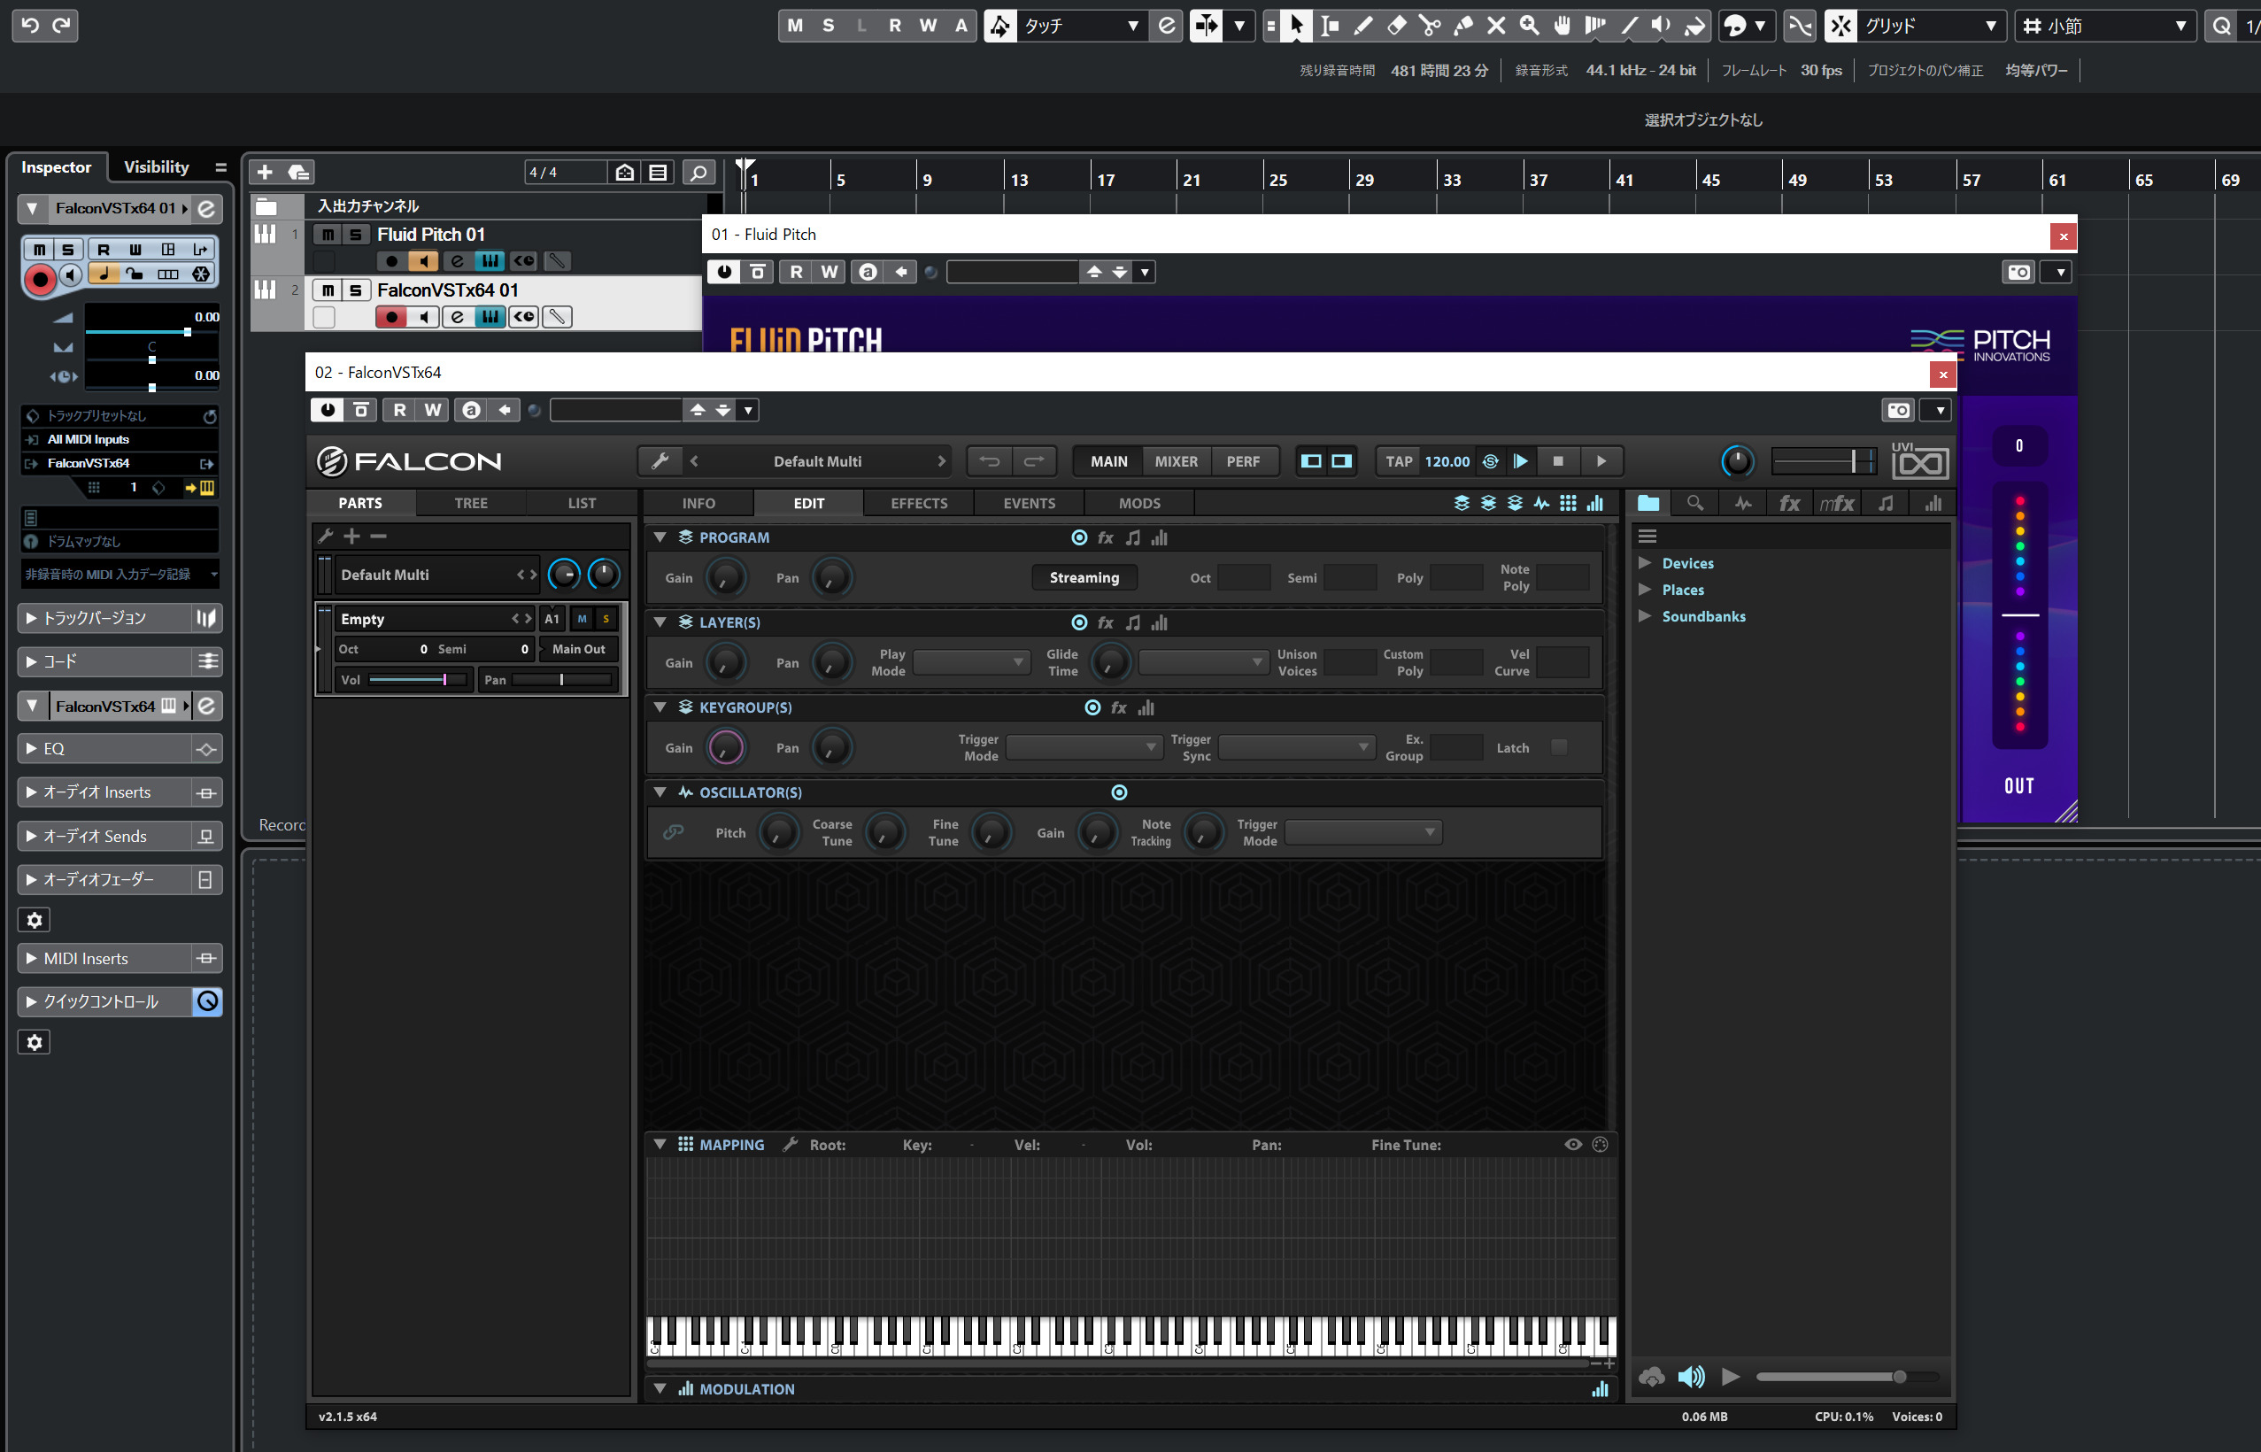Click the PERF view button

(x=1242, y=461)
